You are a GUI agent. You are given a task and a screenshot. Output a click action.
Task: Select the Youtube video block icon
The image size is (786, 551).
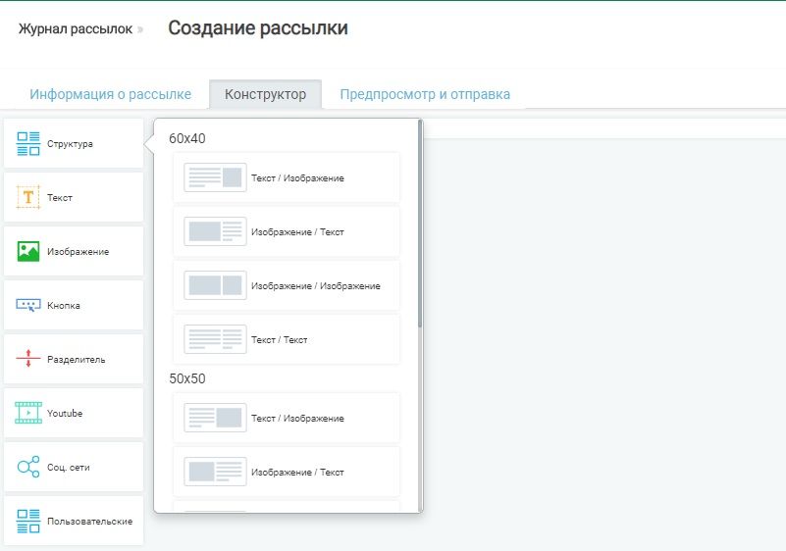click(28, 413)
